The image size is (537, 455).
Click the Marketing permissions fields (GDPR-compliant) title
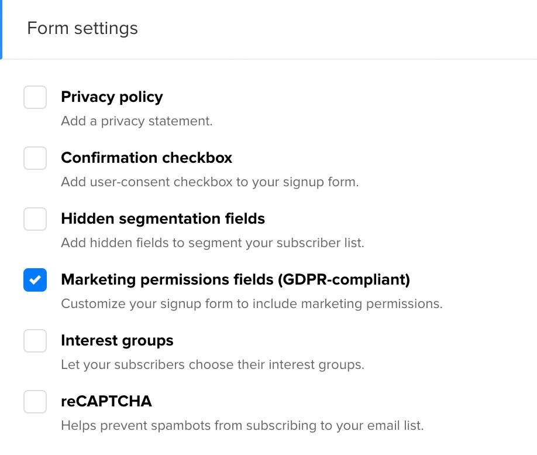[235, 279]
